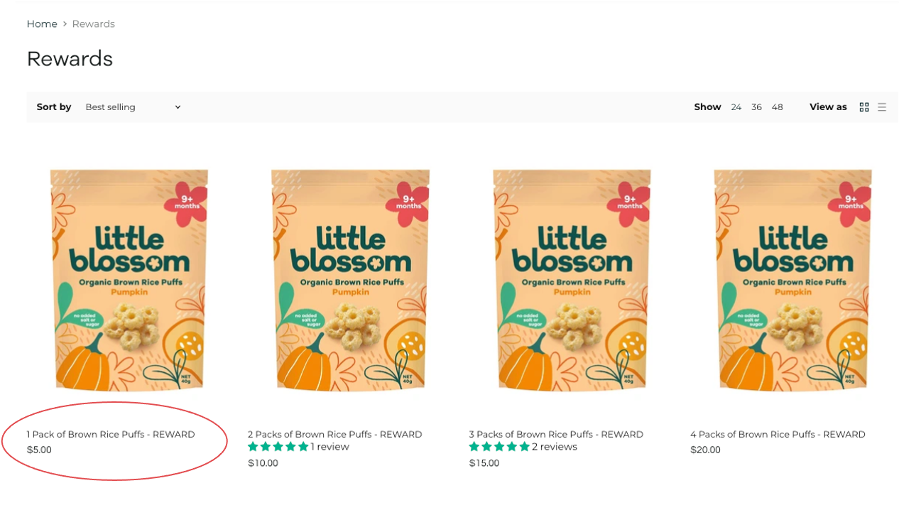Image resolution: width=899 pixels, height=515 pixels.
Task: Open 1 Pack of Brown Rice Puffs link
Action: pyautogui.click(x=111, y=434)
